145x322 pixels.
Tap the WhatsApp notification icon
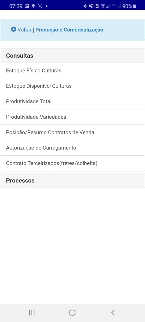(40, 6)
